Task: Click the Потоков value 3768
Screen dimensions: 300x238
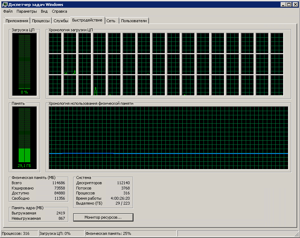Action: [125, 188]
